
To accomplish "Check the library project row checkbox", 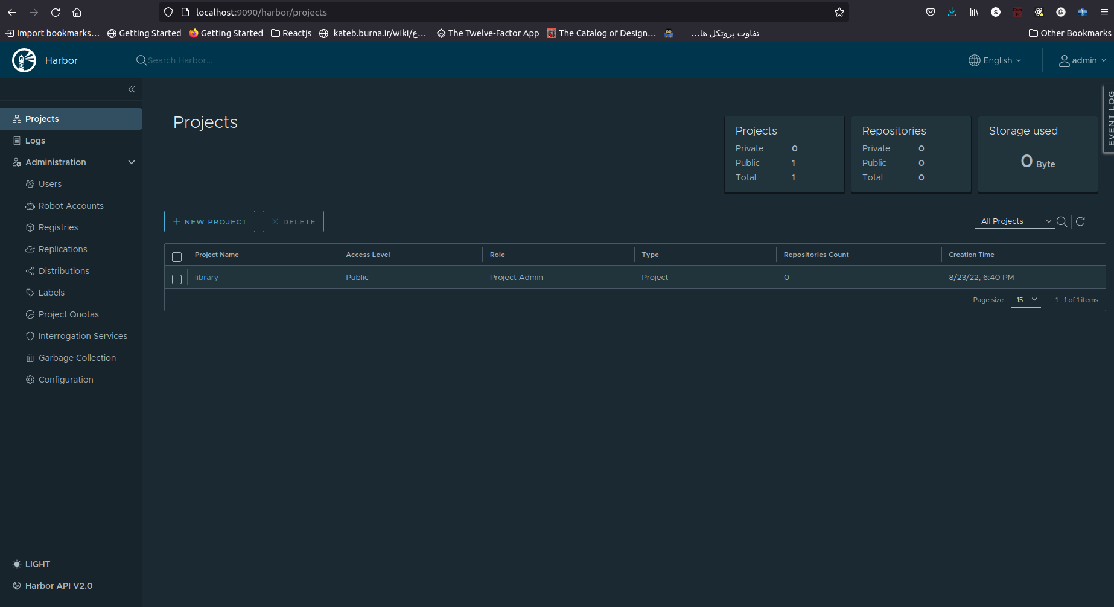I will coord(177,279).
